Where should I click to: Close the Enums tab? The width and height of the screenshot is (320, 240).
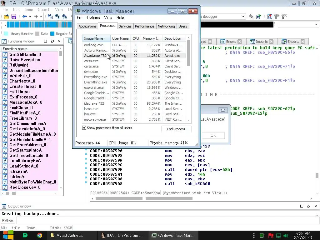[x=240, y=42]
